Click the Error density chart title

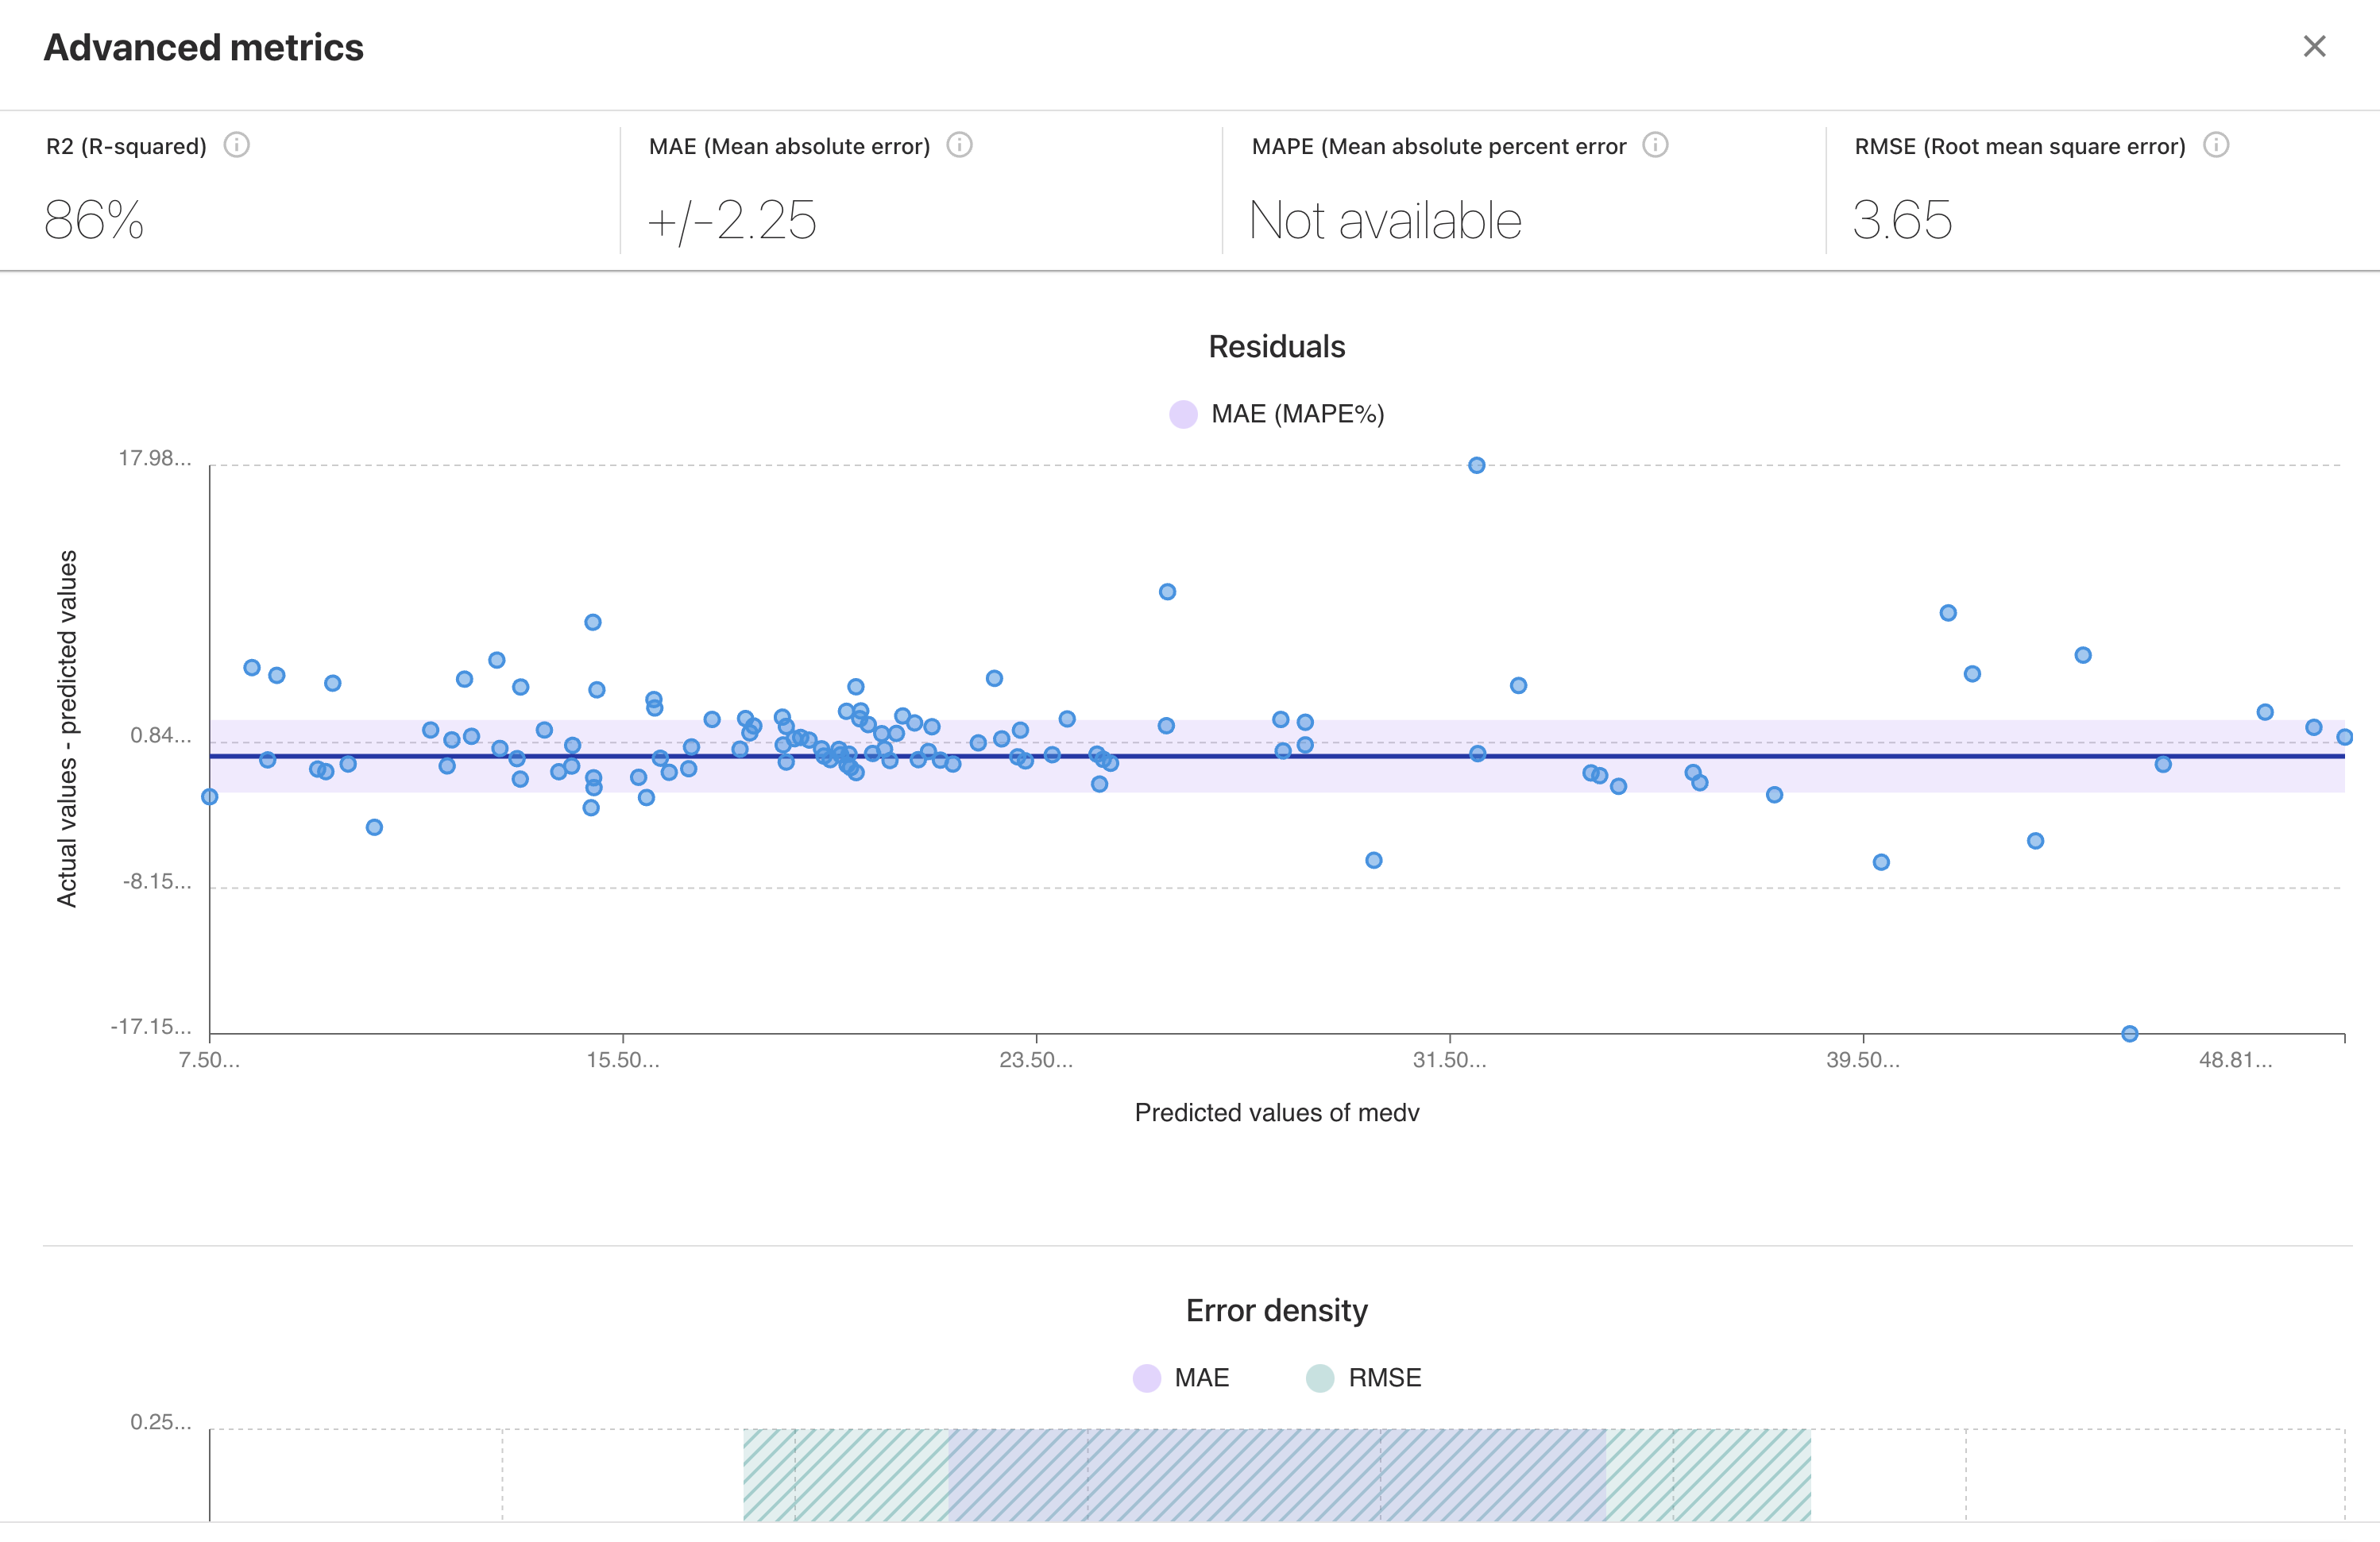1276,1310
